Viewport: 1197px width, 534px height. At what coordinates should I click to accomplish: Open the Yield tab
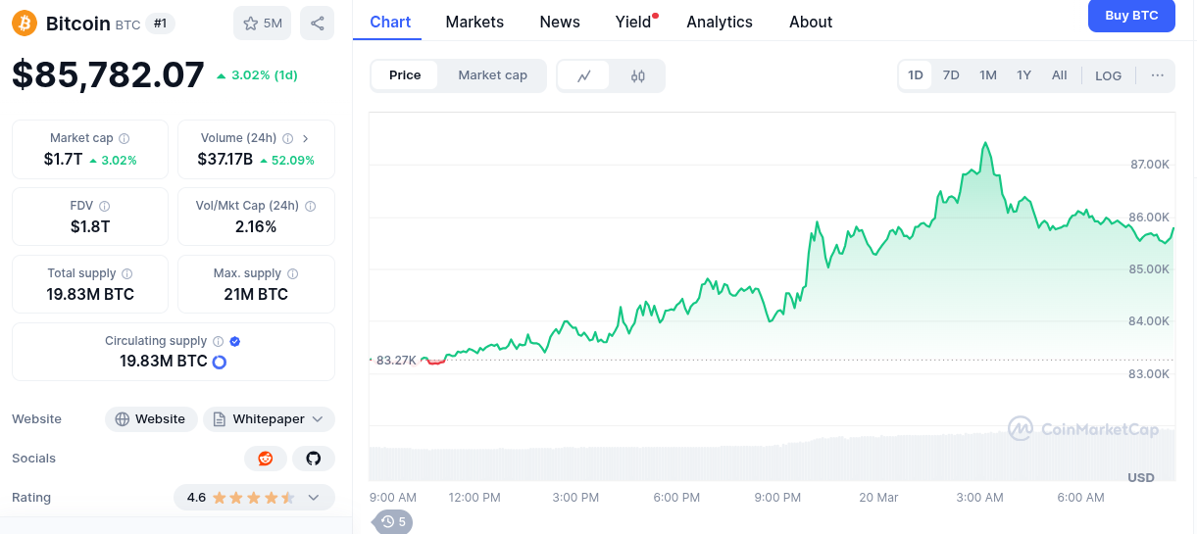coord(634,22)
